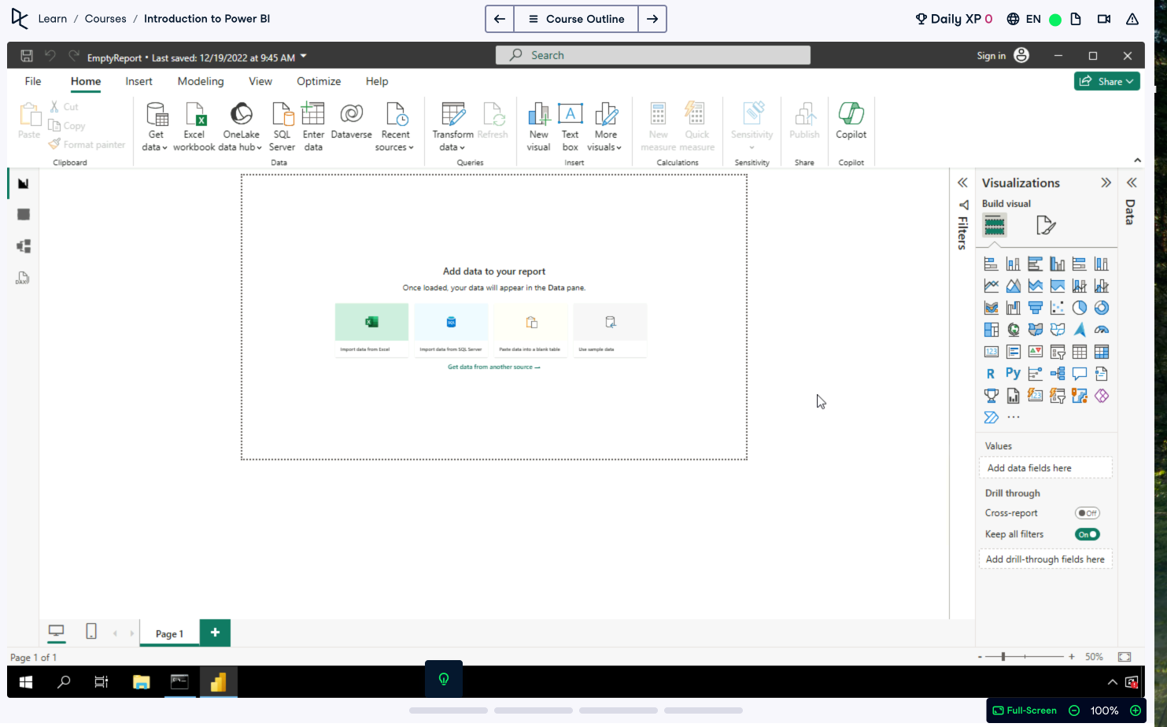This screenshot has height=727, width=1167.
Task: Expand the Filters pane
Action: pyautogui.click(x=962, y=183)
